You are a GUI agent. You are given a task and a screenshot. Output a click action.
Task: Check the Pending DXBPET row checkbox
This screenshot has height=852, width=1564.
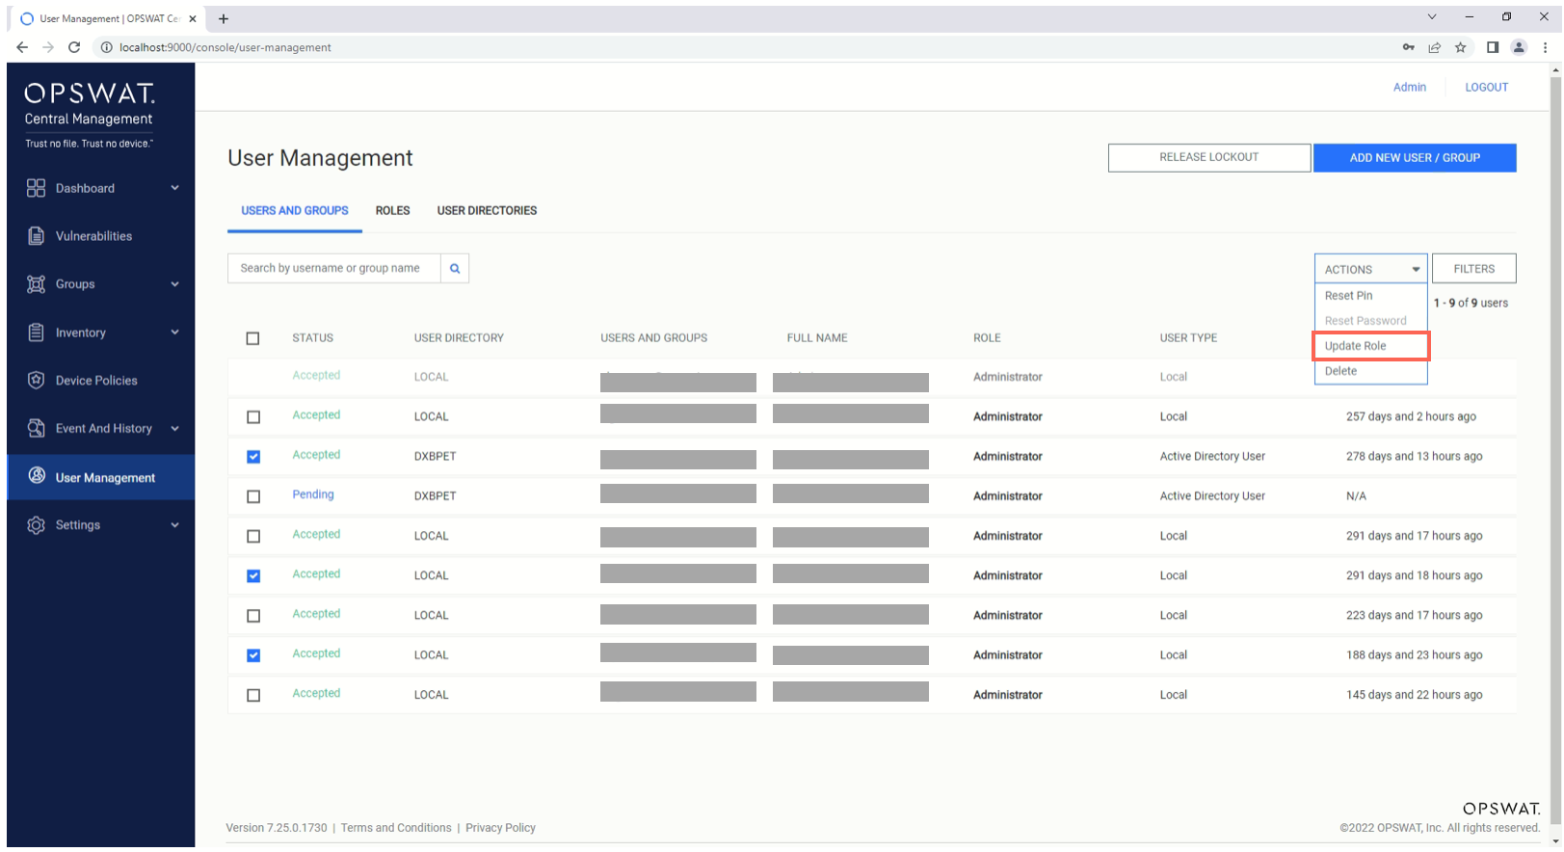253,496
